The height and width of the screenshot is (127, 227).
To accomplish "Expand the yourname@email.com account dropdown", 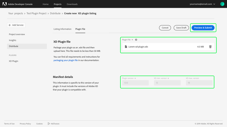I will click(x=202, y=4).
